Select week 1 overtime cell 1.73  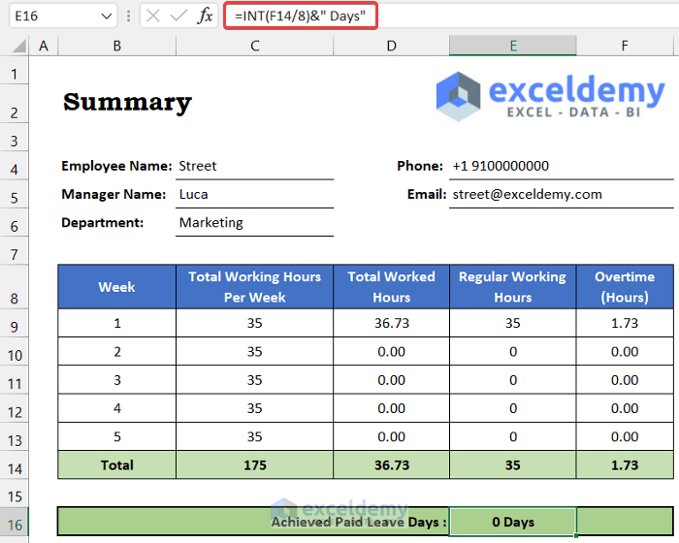625,323
